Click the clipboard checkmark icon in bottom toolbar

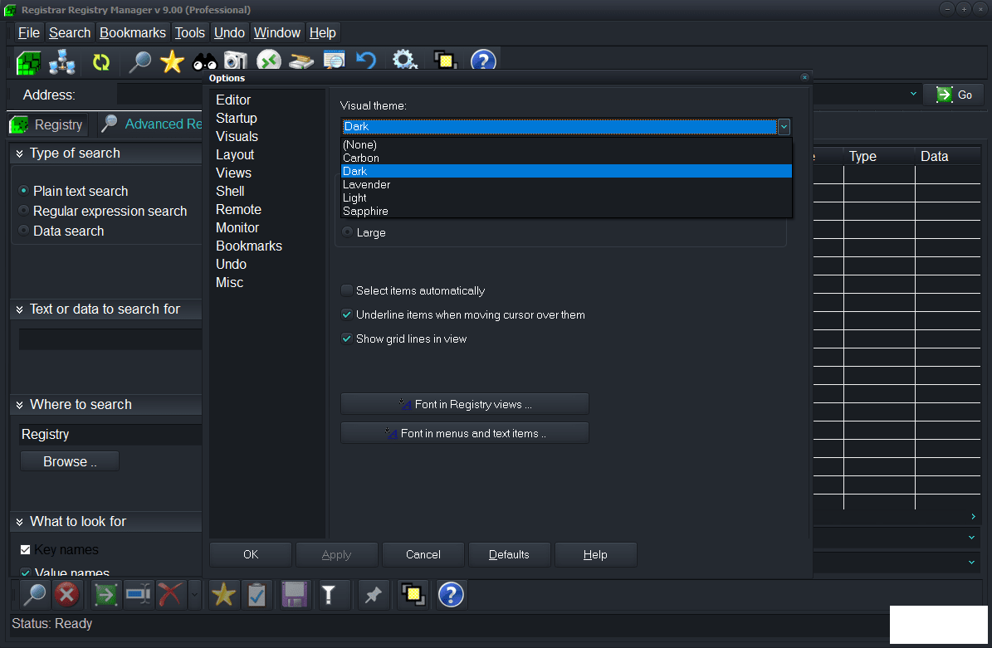257,595
